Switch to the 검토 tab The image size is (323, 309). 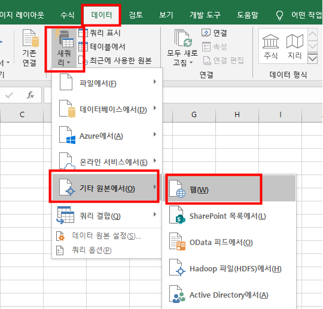[136, 15]
